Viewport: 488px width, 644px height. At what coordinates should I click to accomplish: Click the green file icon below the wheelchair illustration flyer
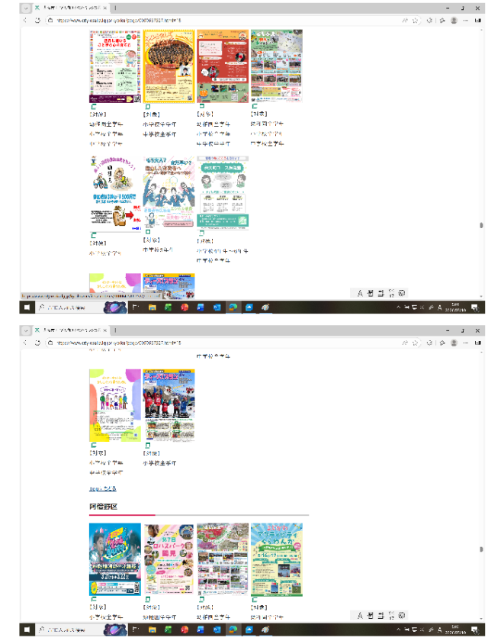click(94, 235)
